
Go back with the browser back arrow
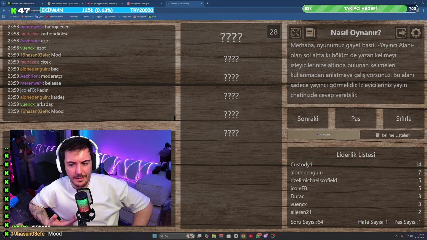click(4, 10)
